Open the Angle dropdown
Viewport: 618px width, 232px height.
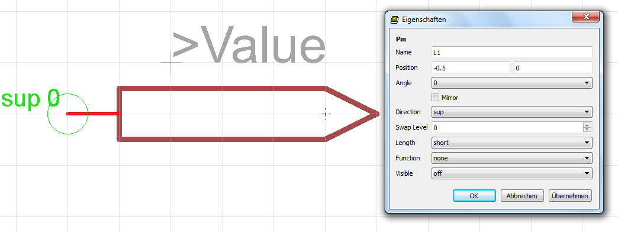512,83
